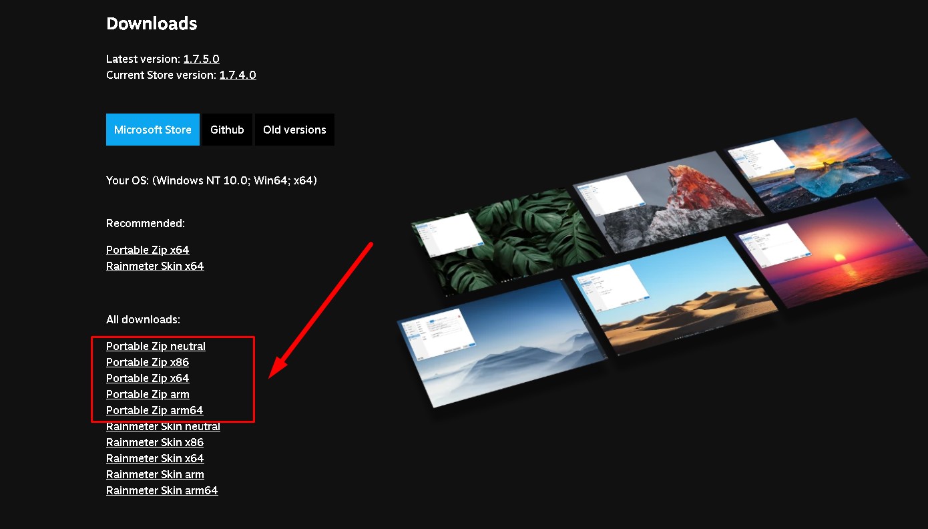Click the green leaves wallpaper preview
Image resolution: width=928 pixels, height=529 pixels.
tap(507, 240)
